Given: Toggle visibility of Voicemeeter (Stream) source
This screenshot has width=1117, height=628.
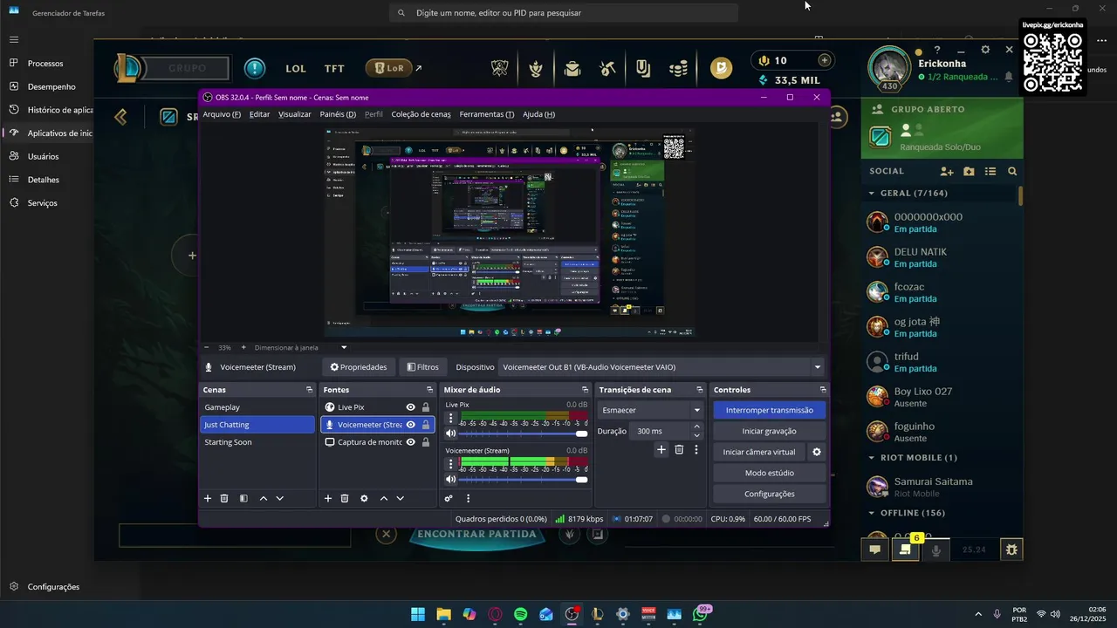Looking at the screenshot, I should [410, 425].
